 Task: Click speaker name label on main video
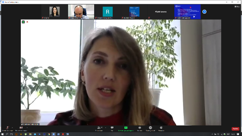click(30, 124)
